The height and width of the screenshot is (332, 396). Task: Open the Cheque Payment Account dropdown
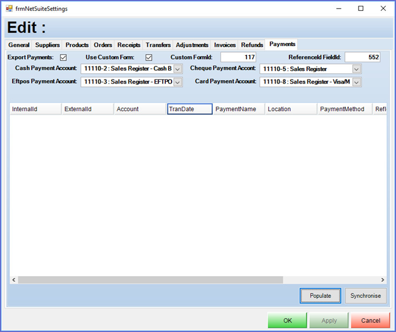coord(356,69)
